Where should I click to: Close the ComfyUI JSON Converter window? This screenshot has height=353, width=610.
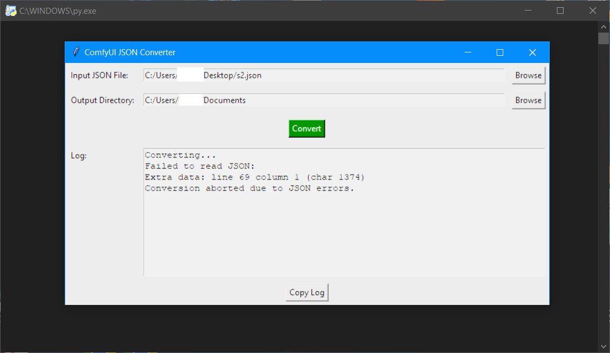pos(533,52)
